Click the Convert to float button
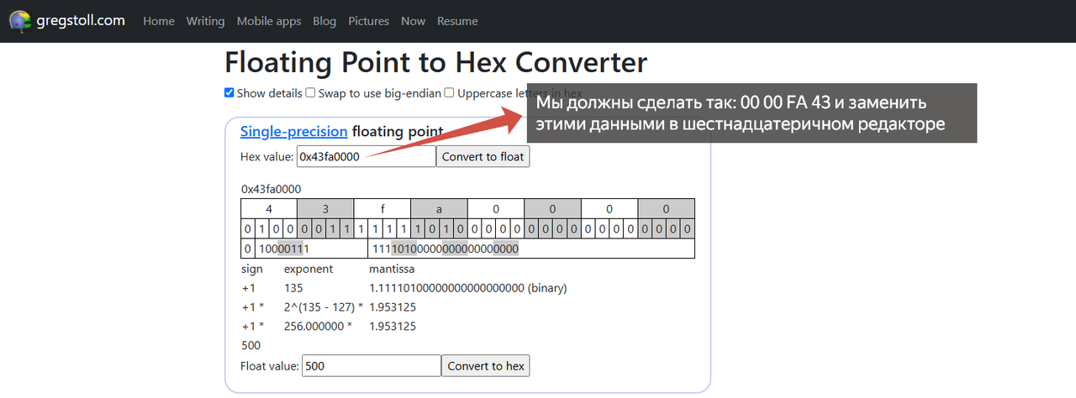 click(483, 156)
